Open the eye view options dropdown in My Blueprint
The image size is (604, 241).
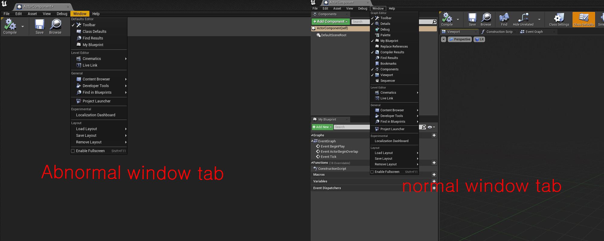pos(431,127)
